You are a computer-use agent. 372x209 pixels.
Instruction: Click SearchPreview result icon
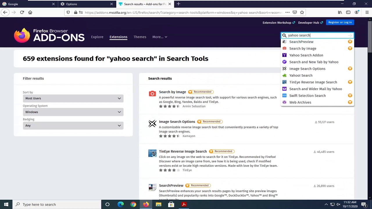click(152, 188)
